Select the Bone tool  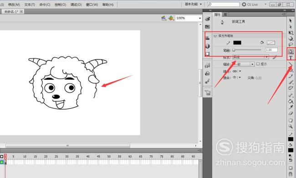(291, 95)
